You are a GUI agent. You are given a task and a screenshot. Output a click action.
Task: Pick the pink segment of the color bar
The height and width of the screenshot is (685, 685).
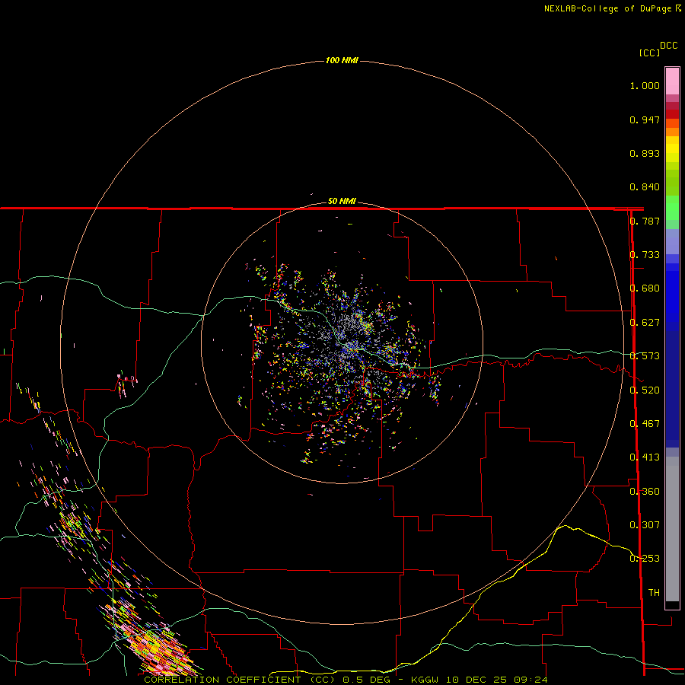(x=672, y=81)
